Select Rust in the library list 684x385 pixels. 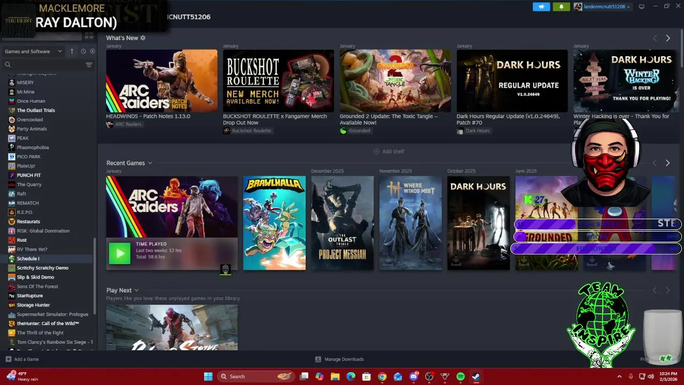click(21, 240)
